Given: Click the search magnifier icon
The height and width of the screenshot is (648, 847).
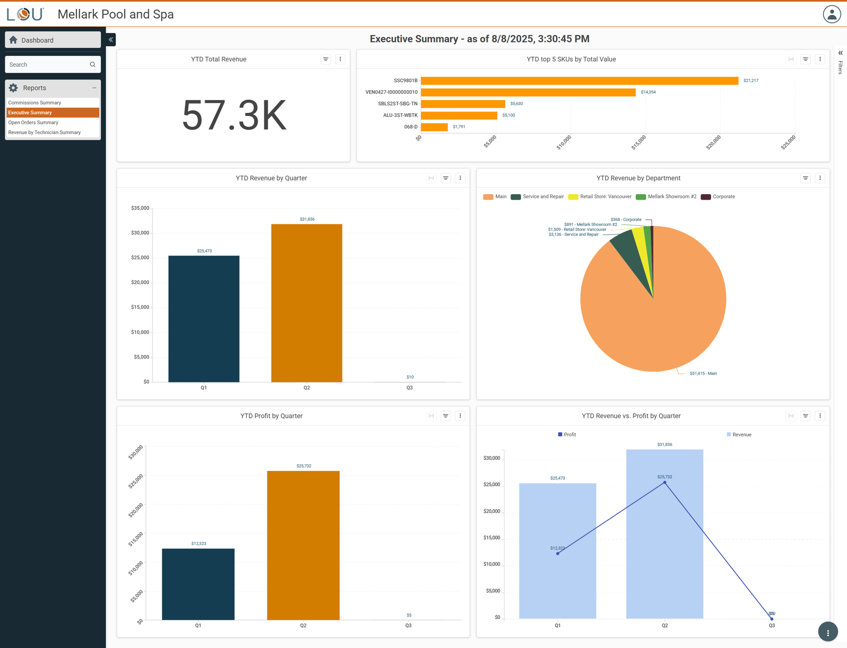Looking at the screenshot, I should click(92, 65).
